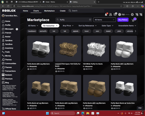Select the kawaii category chip
This screenshot has width=145, height=116.
(x=108, y=31)
